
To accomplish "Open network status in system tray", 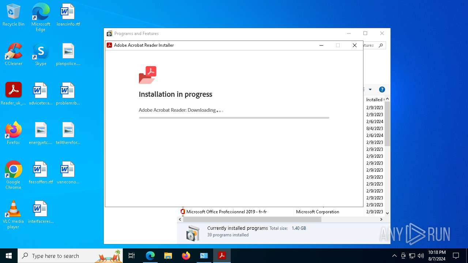I will pyautogui.click(x=412, y=256).
